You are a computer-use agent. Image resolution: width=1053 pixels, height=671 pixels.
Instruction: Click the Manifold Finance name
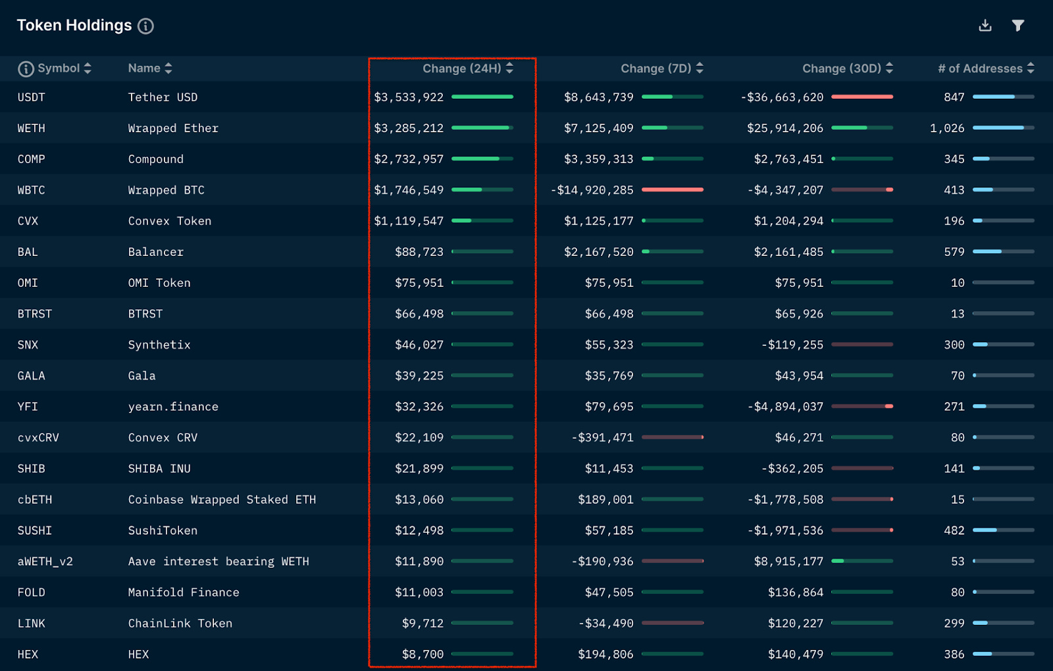[184, 592]
